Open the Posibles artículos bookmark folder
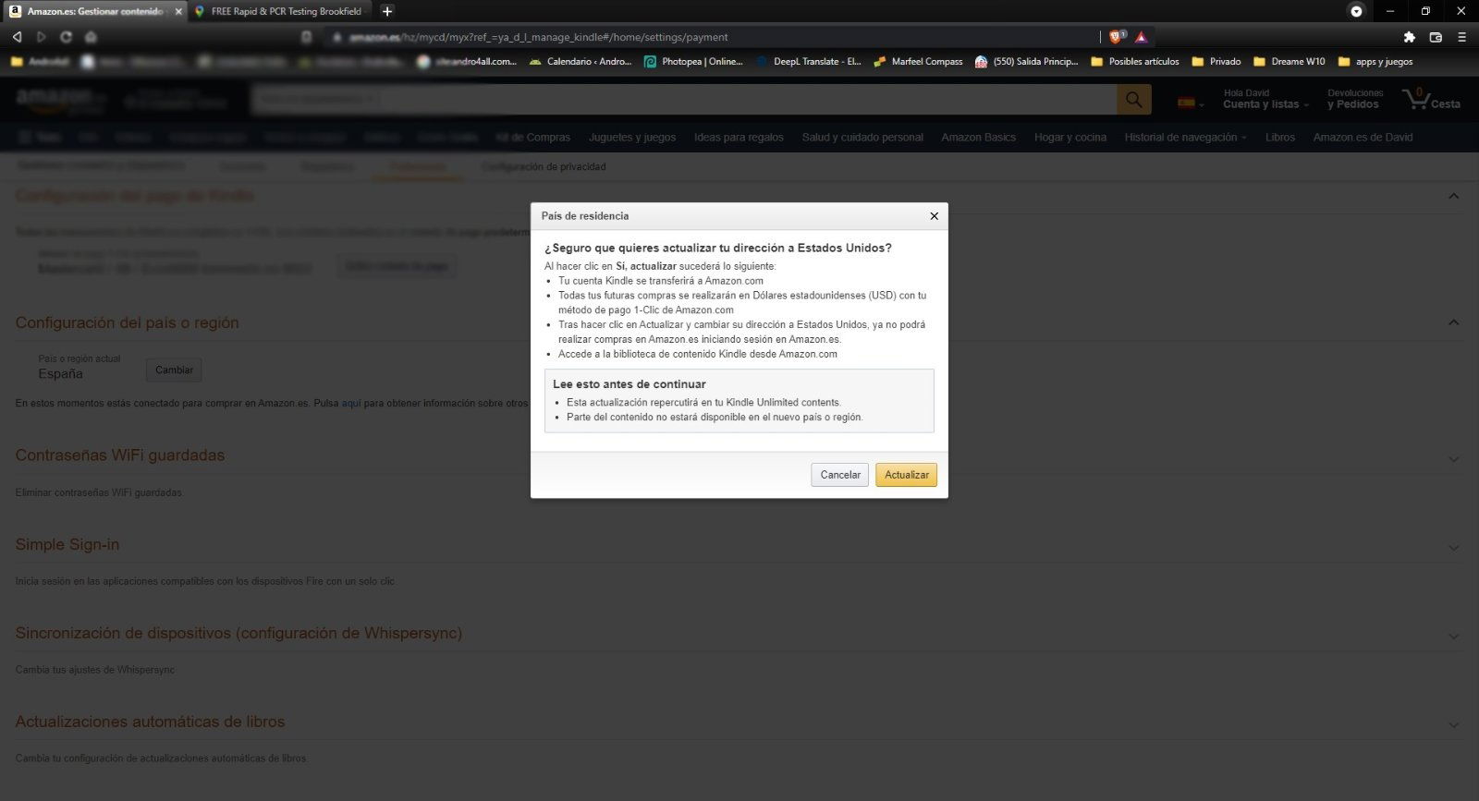1479x801 pixels. 1134,62
